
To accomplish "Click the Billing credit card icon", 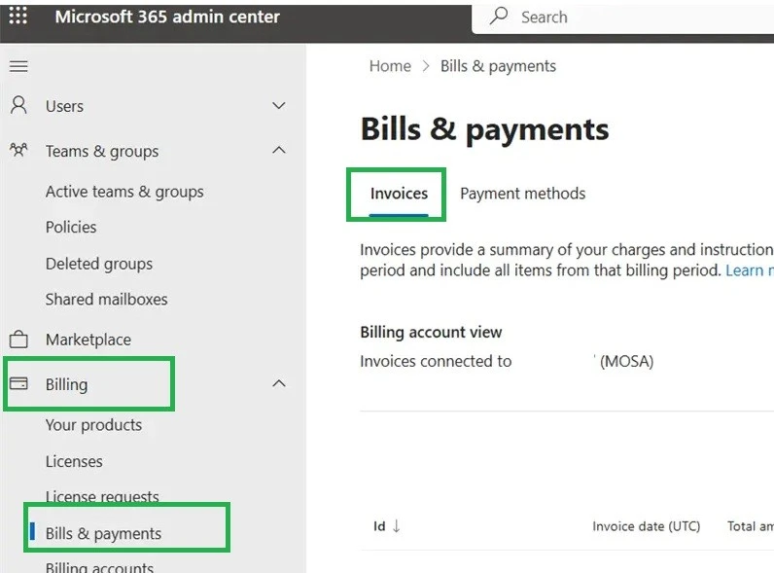I will [x=18, y=383].
